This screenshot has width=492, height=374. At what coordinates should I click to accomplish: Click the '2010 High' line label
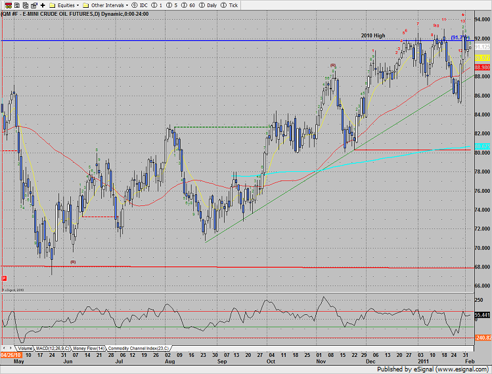pos(372,35)
